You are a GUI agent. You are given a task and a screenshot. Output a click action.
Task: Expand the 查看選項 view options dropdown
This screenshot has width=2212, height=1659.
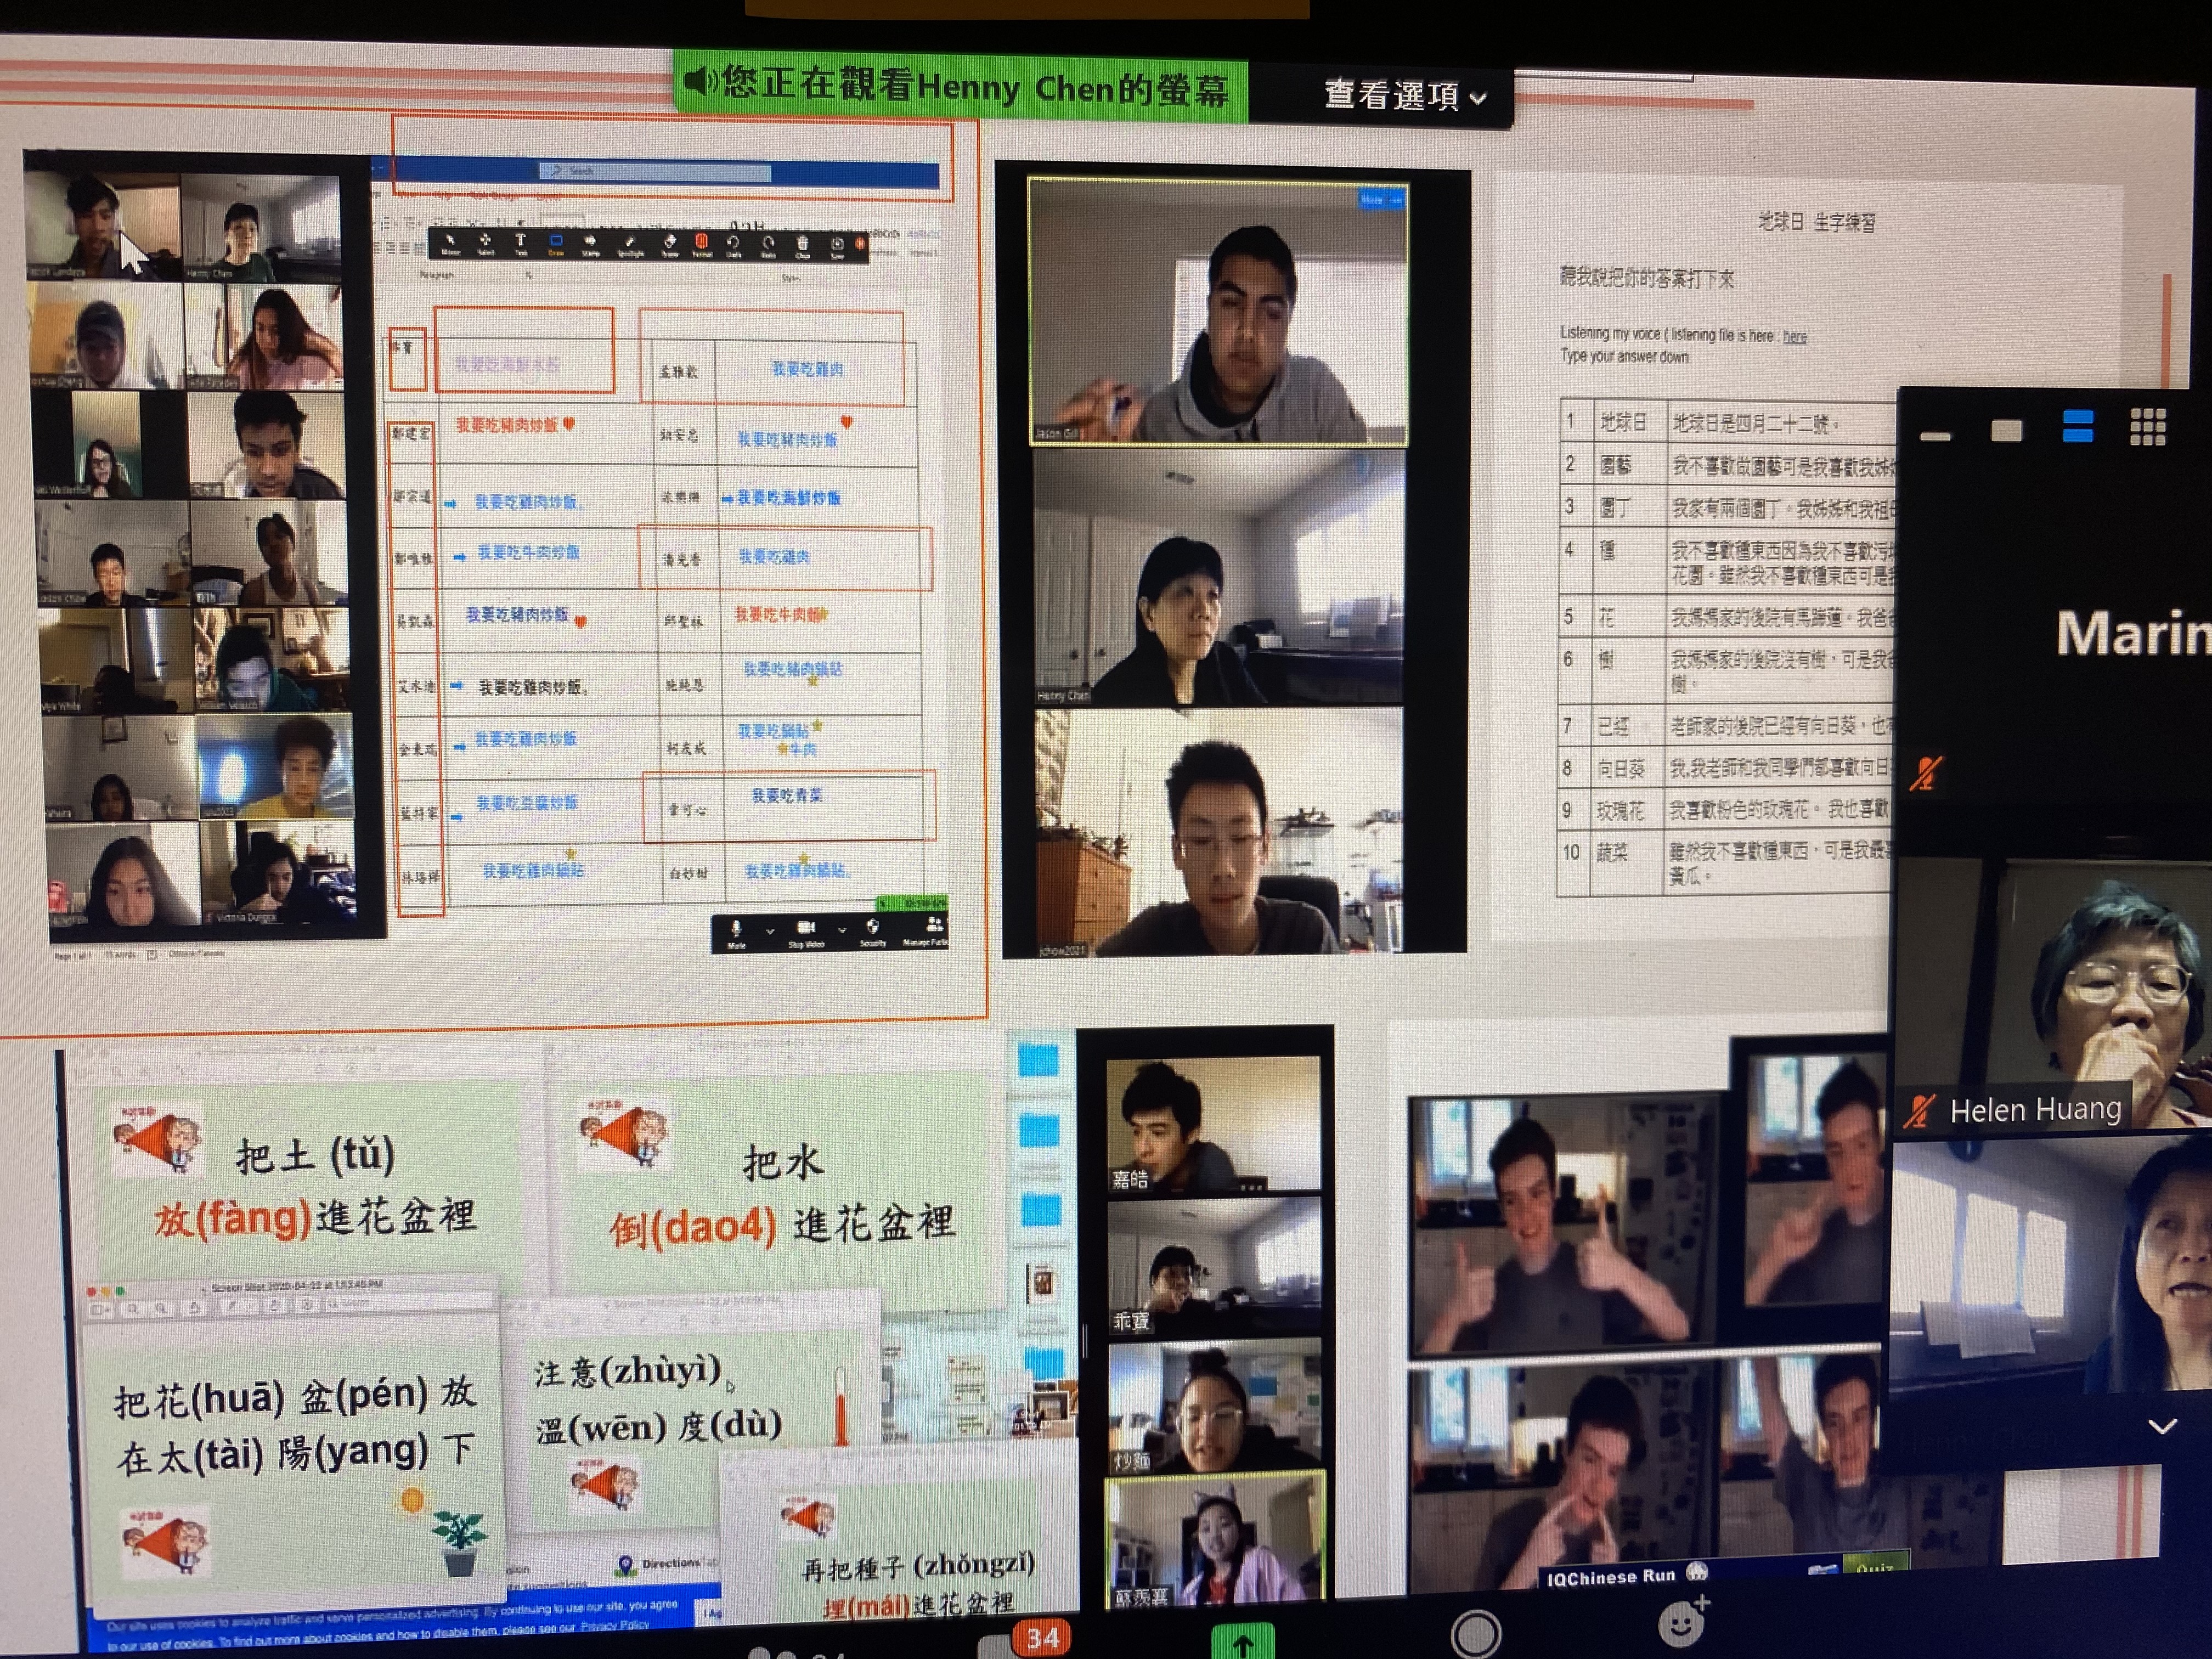point(1404,96)
